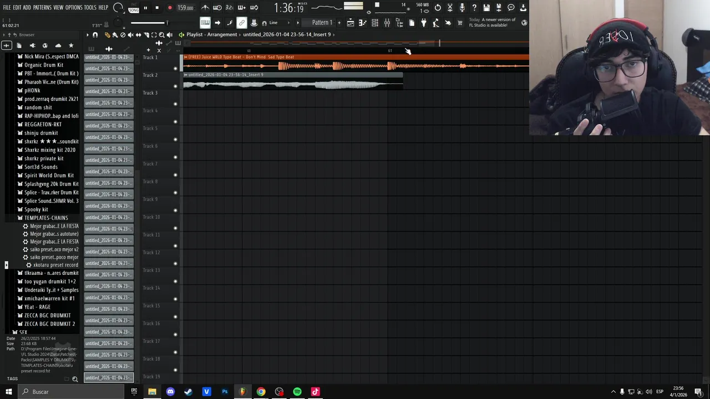Expand the Spooky kit folder
710x399 pixels.
pos(36,209)
